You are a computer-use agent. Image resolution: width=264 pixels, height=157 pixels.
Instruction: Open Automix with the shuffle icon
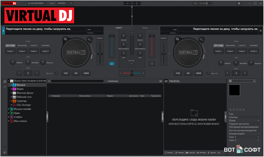(197, 153)
